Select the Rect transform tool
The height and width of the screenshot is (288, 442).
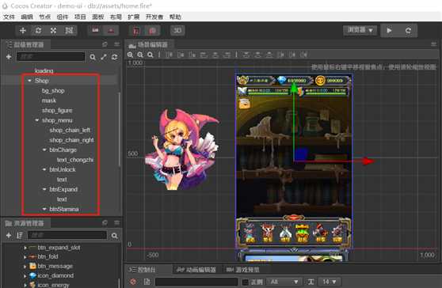click(x=69, y=30)
